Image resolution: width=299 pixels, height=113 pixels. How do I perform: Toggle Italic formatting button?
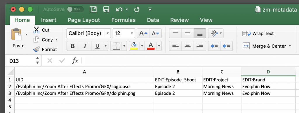85,46
